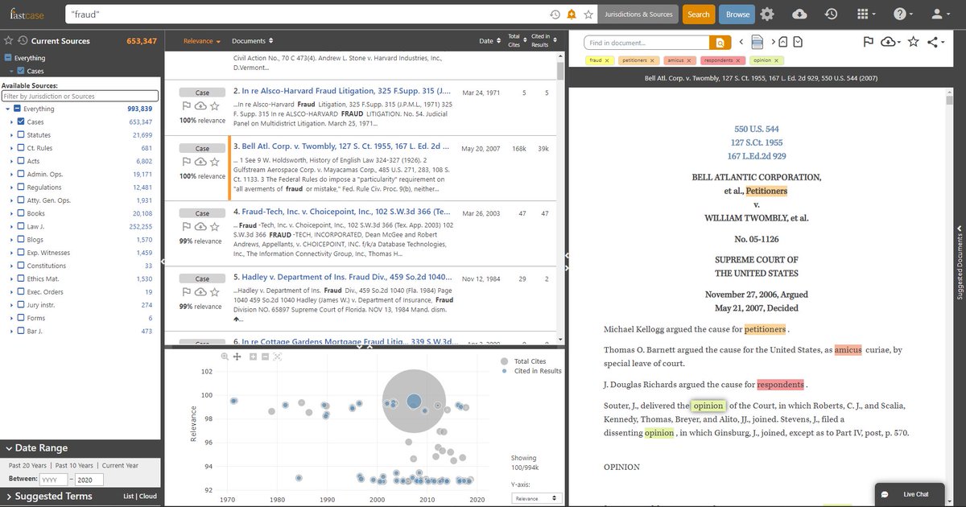This screenshot has height=507, width=966.
Task: Uncheck the Cases checkbox in Available Sources
Action: tap(21, 122)
